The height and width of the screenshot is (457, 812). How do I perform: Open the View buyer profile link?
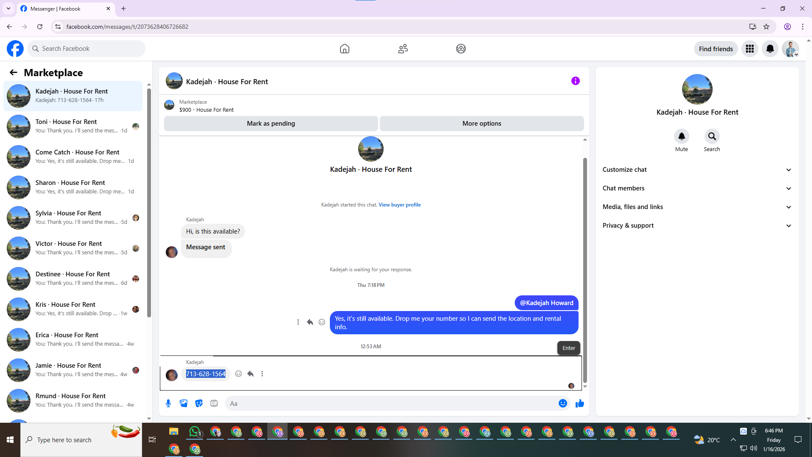[399, 205]
